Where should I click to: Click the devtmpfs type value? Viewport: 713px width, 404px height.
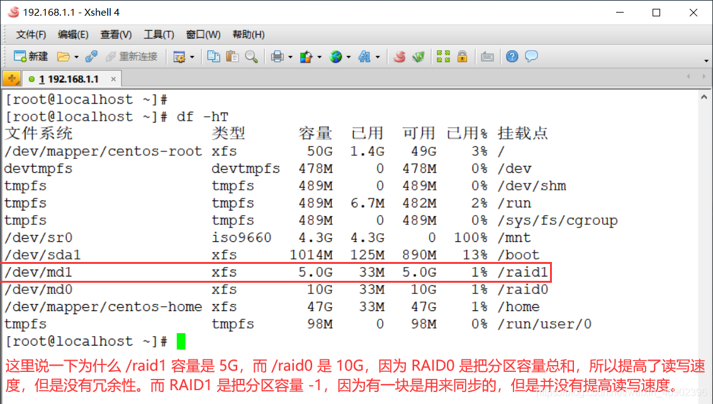click(x=245, y=168)
